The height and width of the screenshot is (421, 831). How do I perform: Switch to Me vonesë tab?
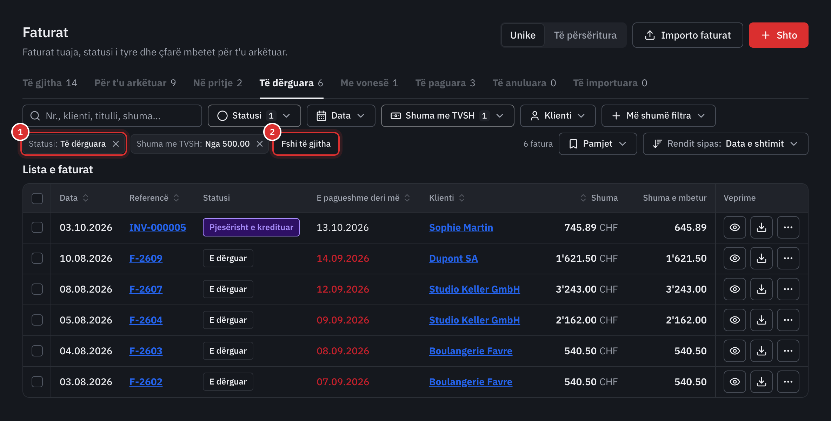pos(369,83)
